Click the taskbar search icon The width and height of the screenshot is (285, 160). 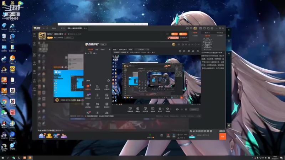click(x=8, y=158)
